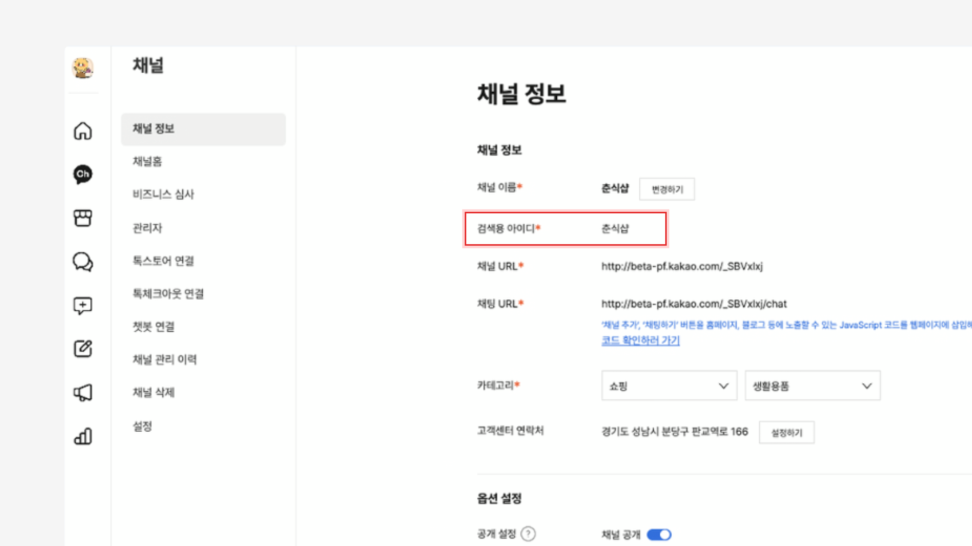Click the 변경하기 button
The height and width of the screenshot is (546, 972).
(667, 189)
